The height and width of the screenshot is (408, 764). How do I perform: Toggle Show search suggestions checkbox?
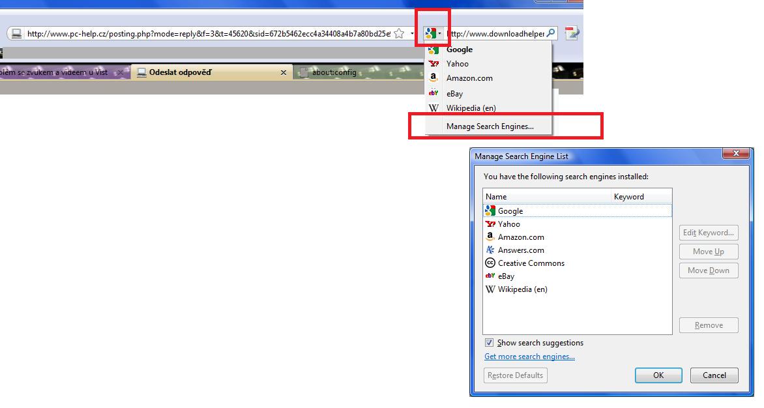click(489, 343)
